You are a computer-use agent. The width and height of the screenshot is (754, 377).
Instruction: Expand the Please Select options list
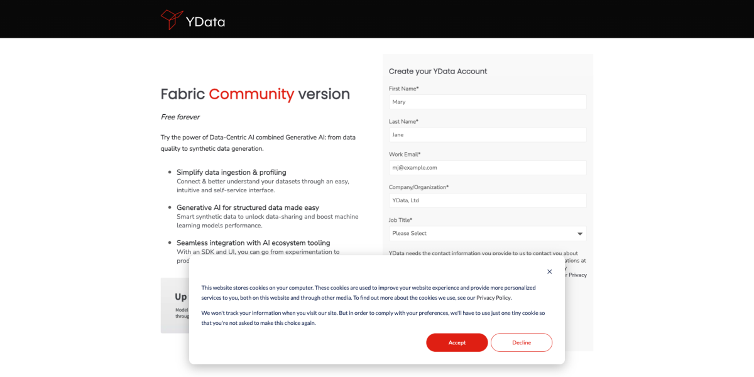488,233
